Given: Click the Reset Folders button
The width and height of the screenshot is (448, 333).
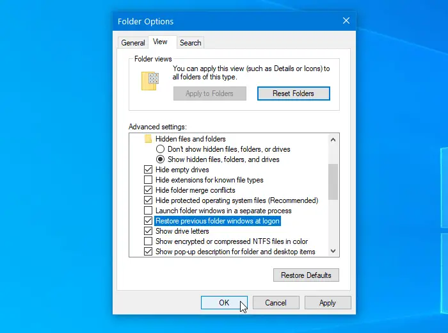Looking at the screenshot, I should click(293, 93).
